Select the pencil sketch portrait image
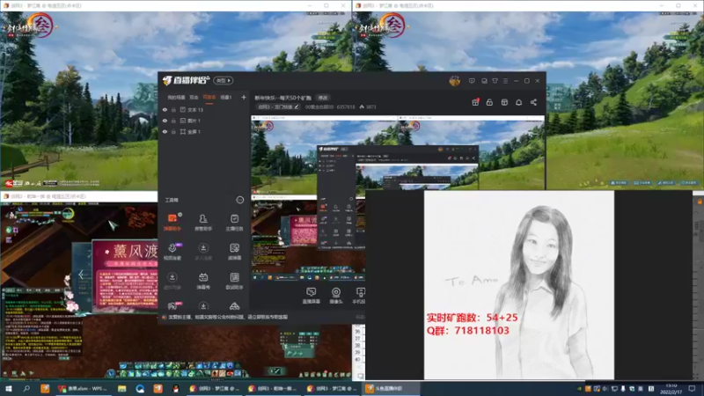This screenshot has width=704, height=396. (519, 284)
